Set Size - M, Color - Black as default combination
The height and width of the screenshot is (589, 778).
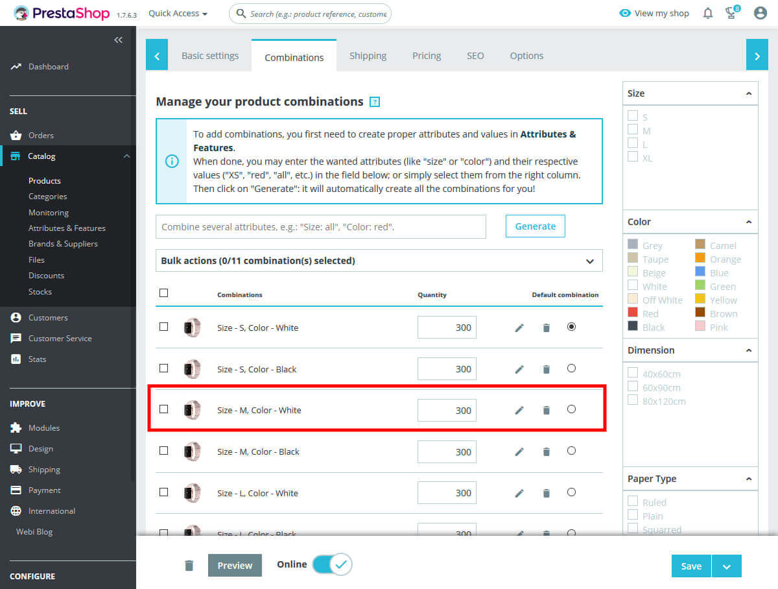point(571,451)
